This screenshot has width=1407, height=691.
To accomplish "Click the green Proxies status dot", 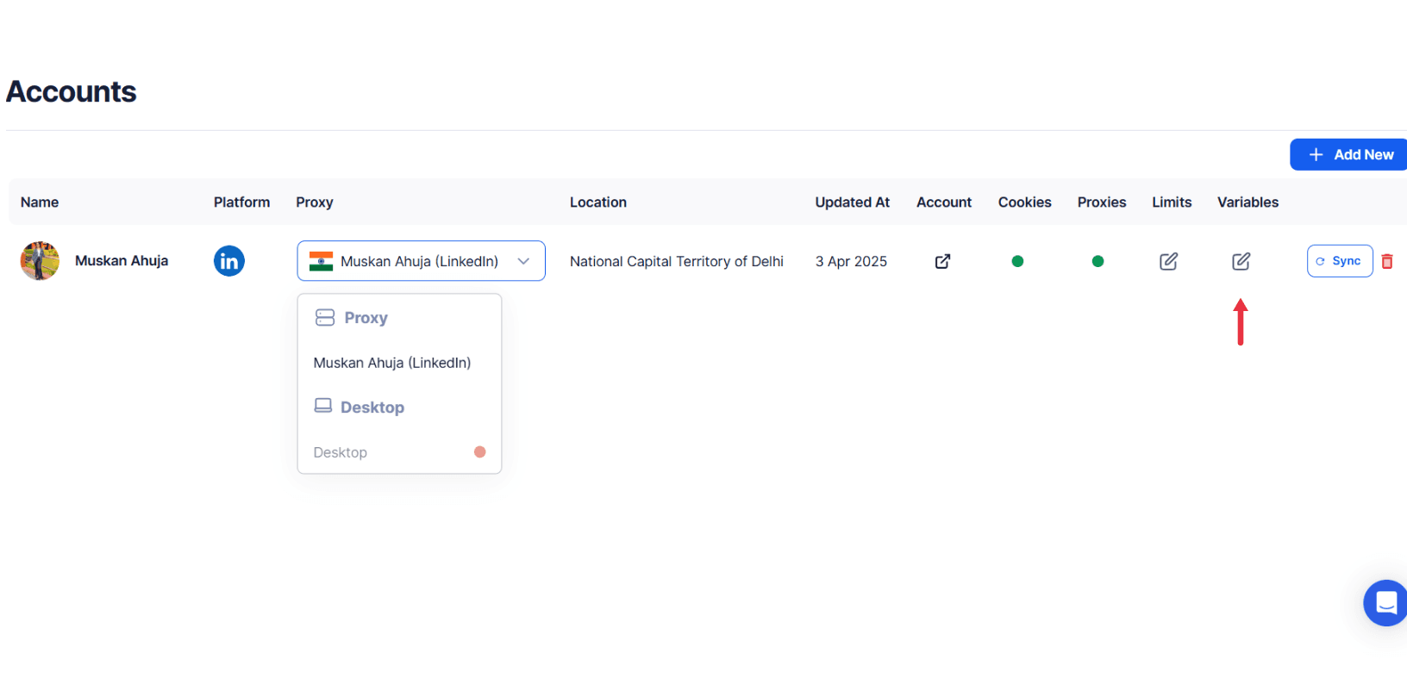I will click(x=1097, y=261).
